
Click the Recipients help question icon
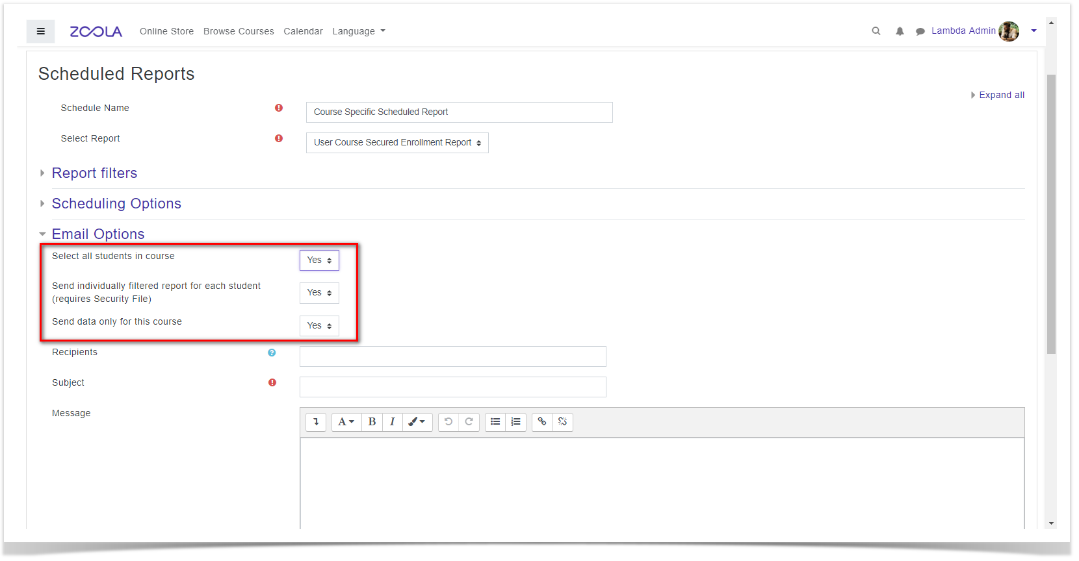coord(272,353)
